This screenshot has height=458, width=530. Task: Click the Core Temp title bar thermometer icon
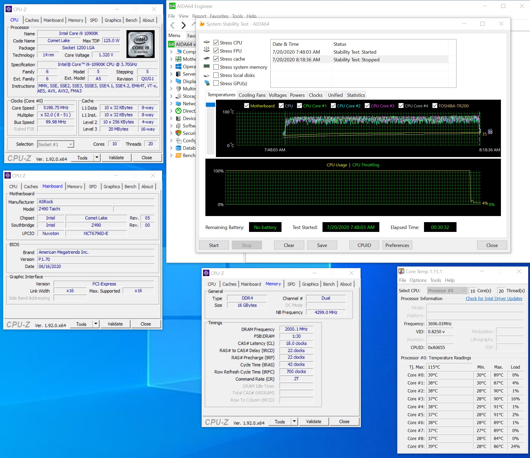pyautogui.click(x=401, y=271)
